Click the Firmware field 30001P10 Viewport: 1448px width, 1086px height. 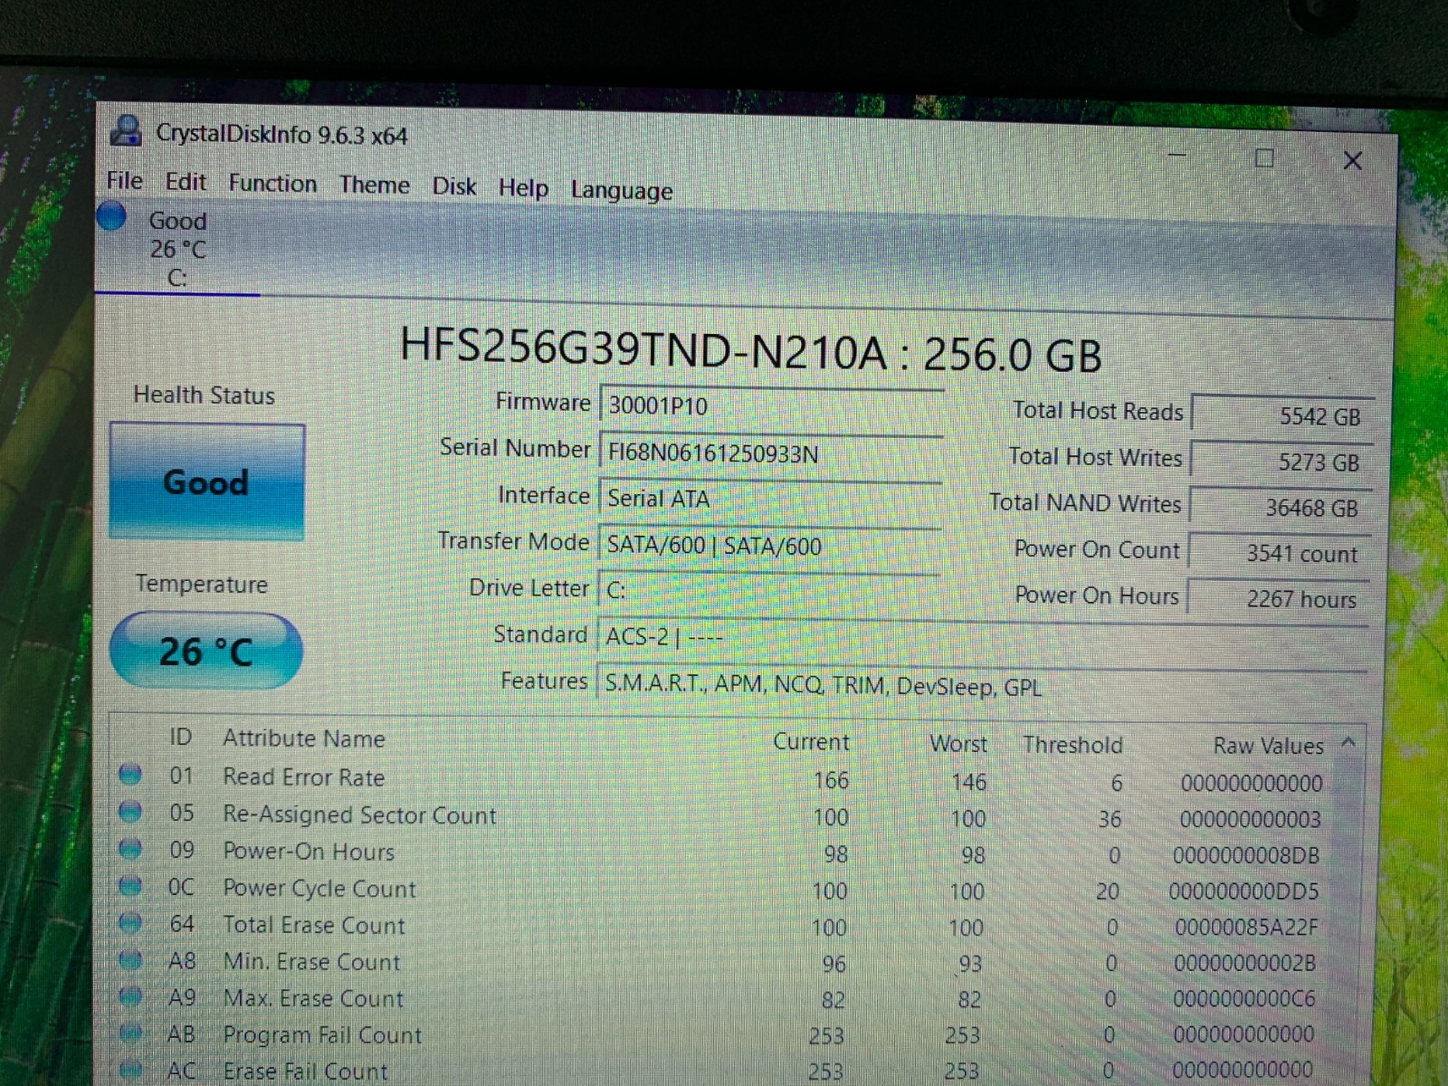(772, 405)
